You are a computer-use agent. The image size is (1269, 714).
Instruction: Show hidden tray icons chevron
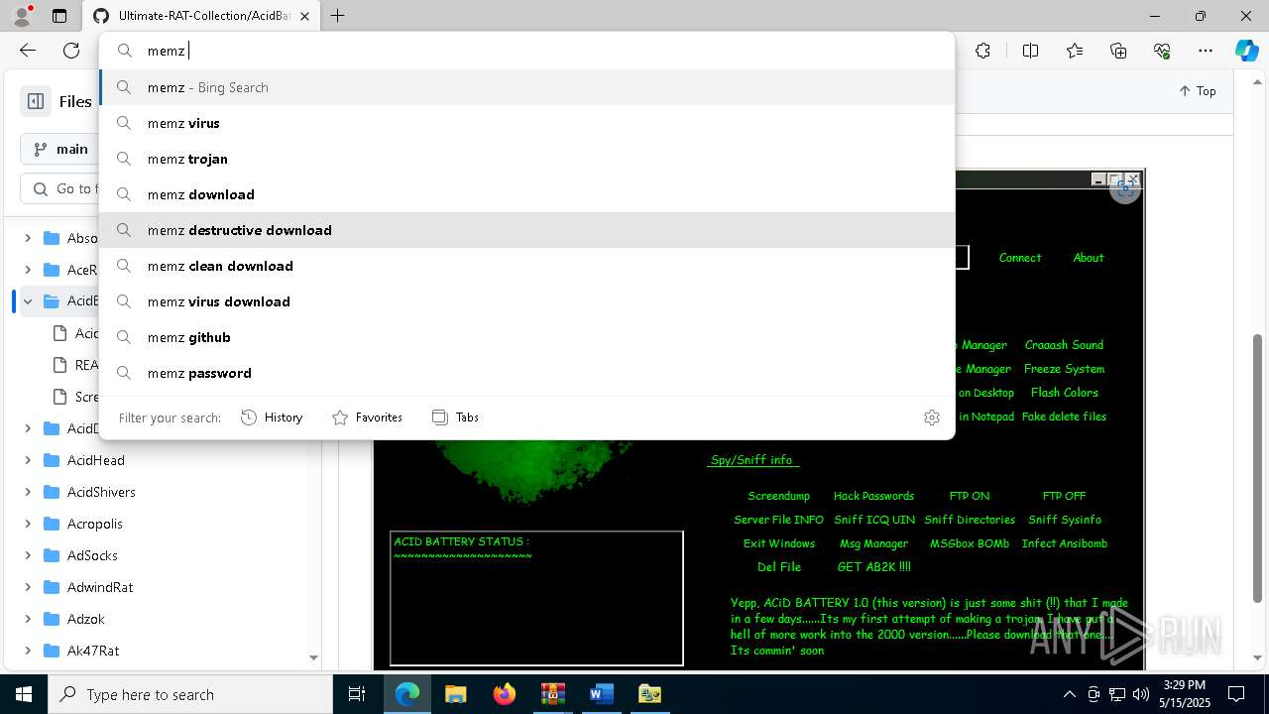coord(1069,694)
